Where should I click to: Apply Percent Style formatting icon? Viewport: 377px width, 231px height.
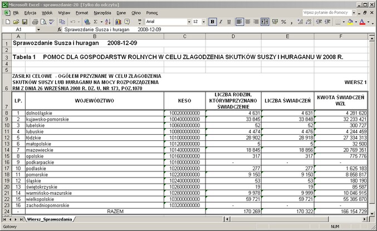coord(283,22)
